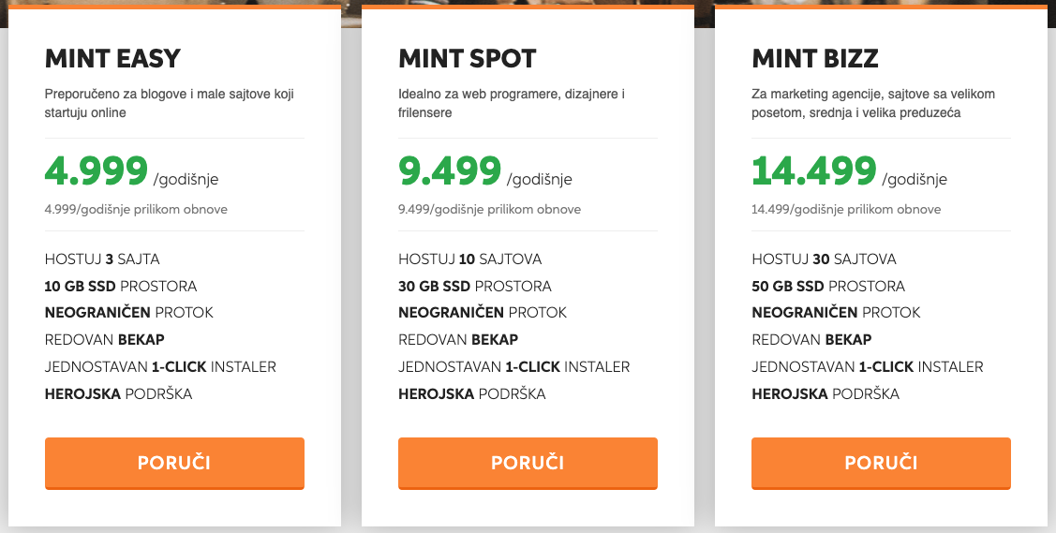Click the Mint Spot description for web programmers

pos(512,103)
